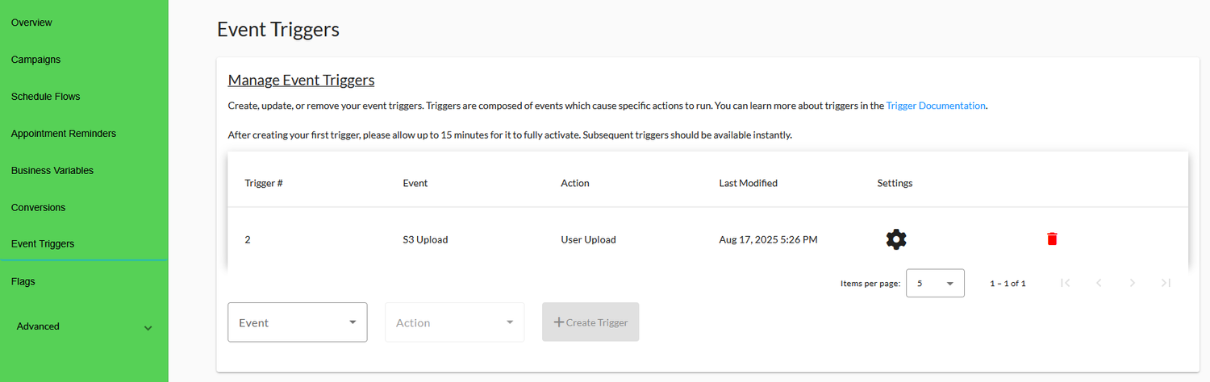This screenshot has width=1210, height=382.
Task: Navigate to Overview in sidebar
Action: 31,23
